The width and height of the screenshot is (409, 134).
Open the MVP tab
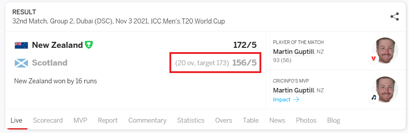[x=80, y=121]
